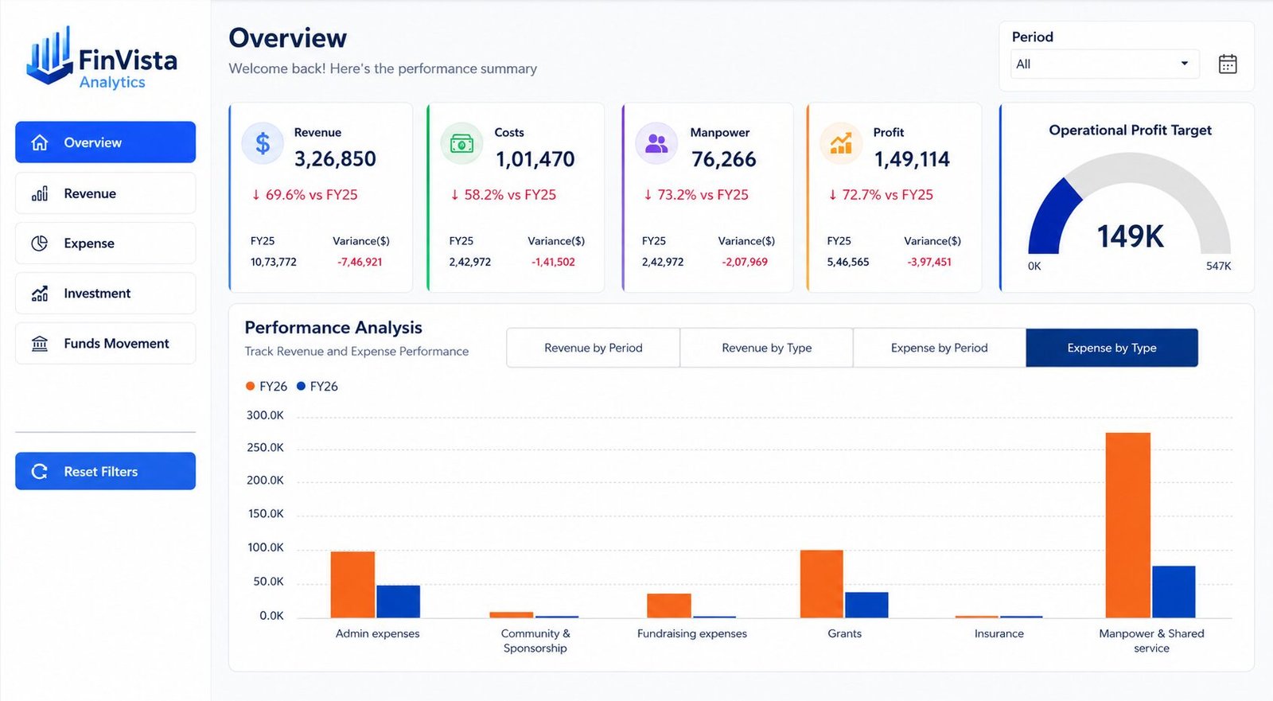Click the Performance Analysis heading
The height and width of the screenshot is (701, 1273).
tap(333, 328)
